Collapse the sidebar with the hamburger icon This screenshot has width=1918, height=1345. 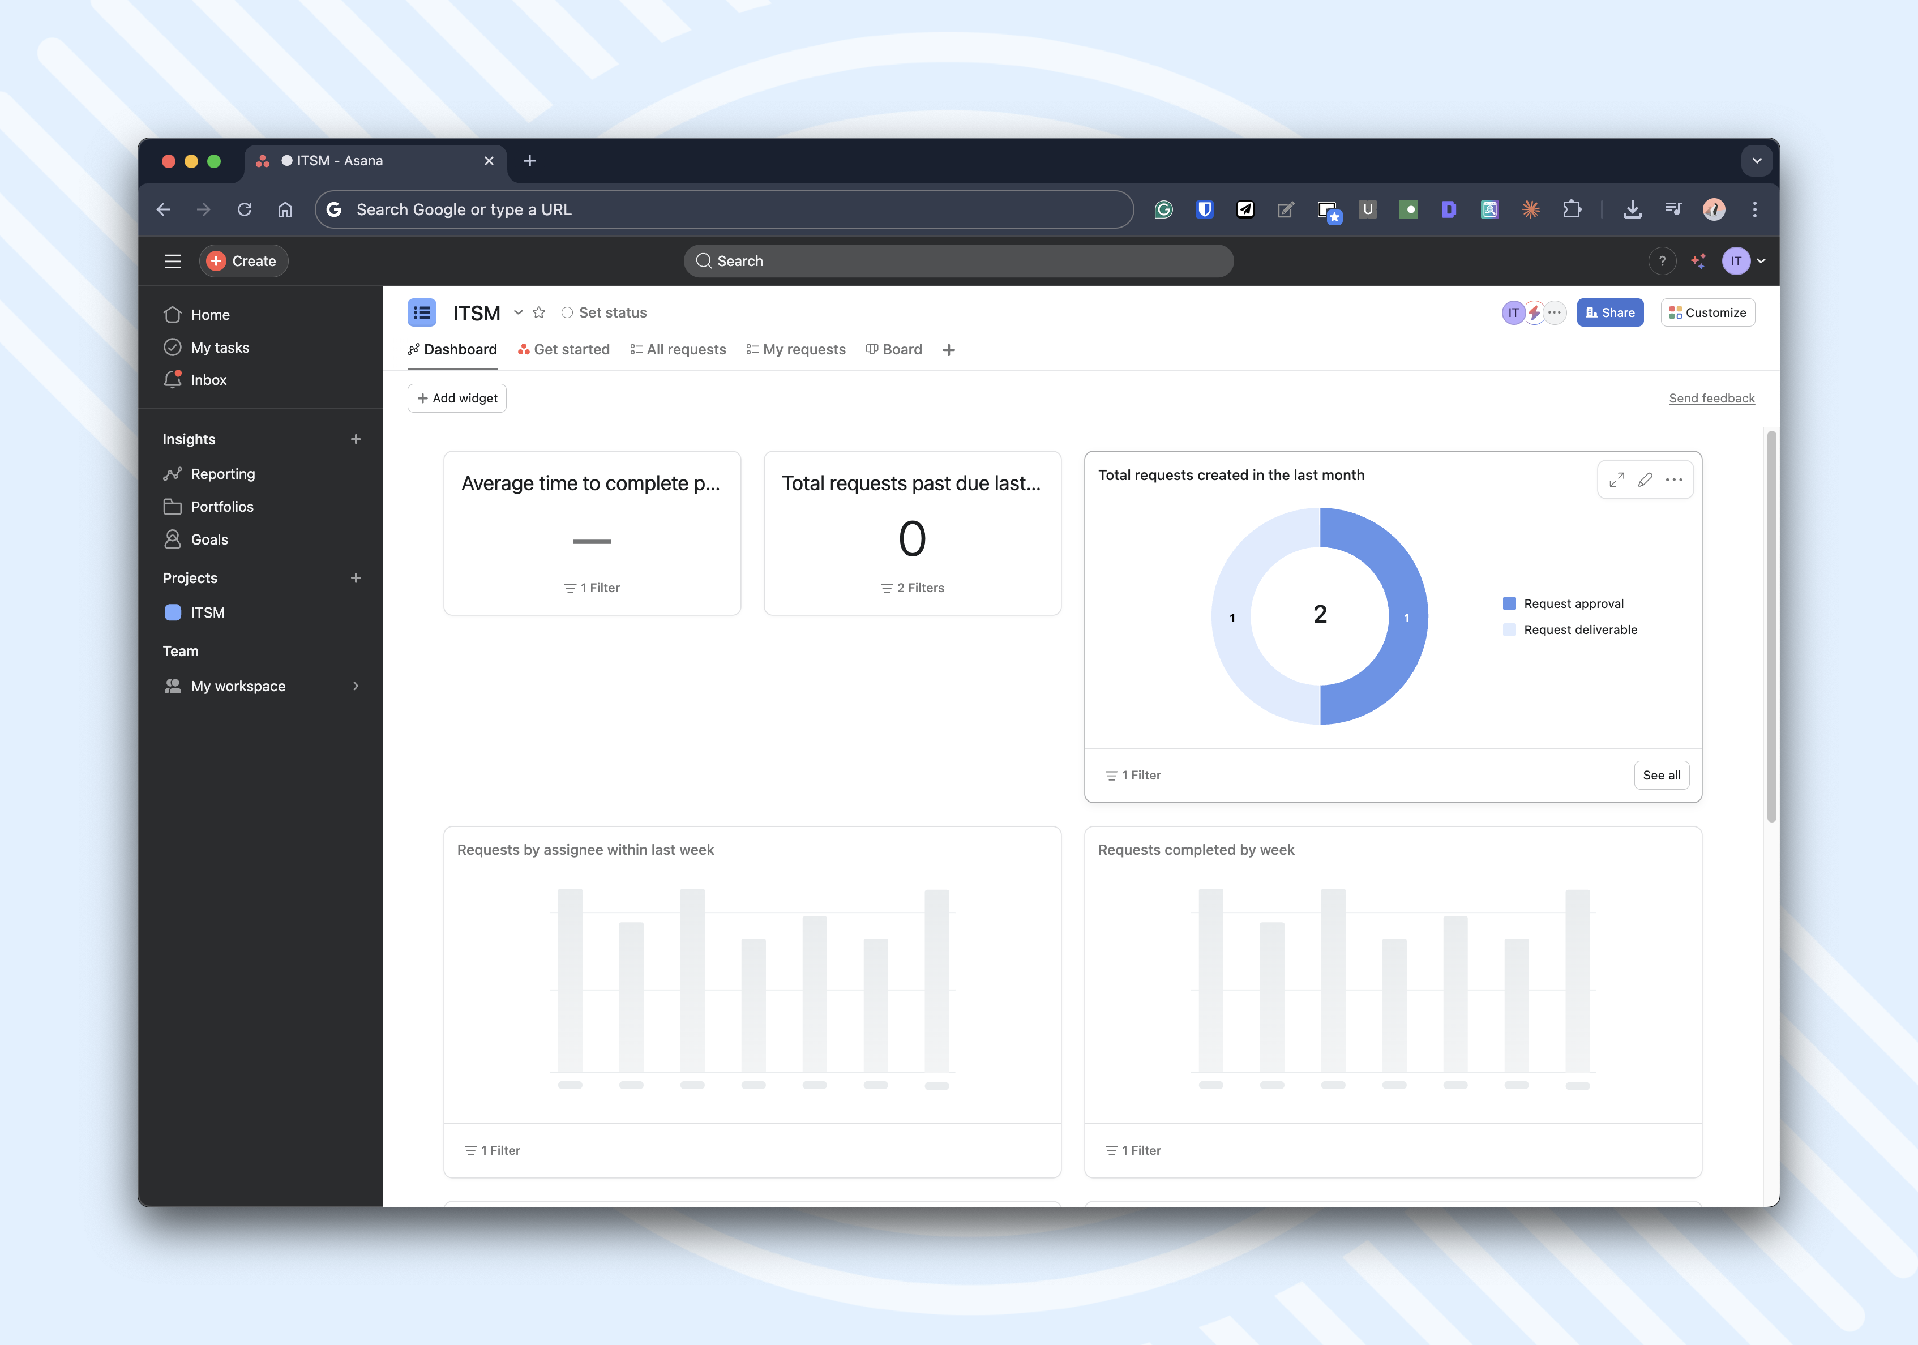[172, 260]
